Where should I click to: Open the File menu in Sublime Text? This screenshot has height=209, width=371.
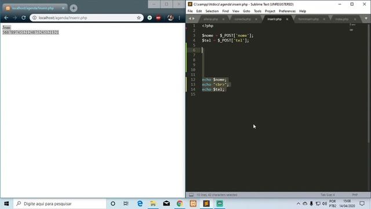(x=190, y=11)
